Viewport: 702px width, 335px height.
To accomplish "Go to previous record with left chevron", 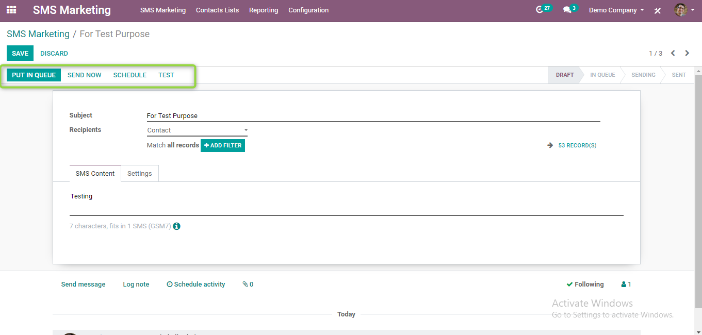I will [x=673, y=53].
